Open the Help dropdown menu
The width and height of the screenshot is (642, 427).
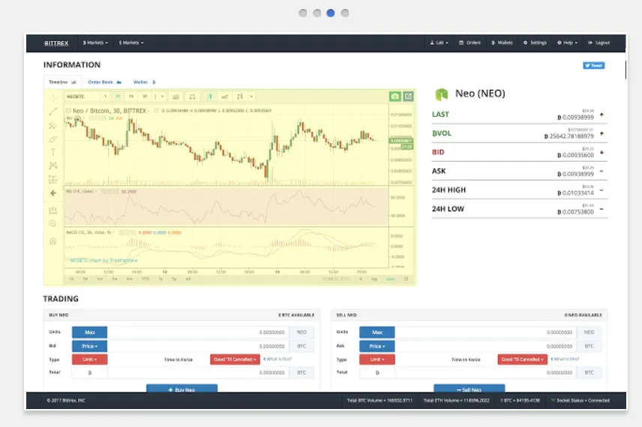[x=567, y=43]
